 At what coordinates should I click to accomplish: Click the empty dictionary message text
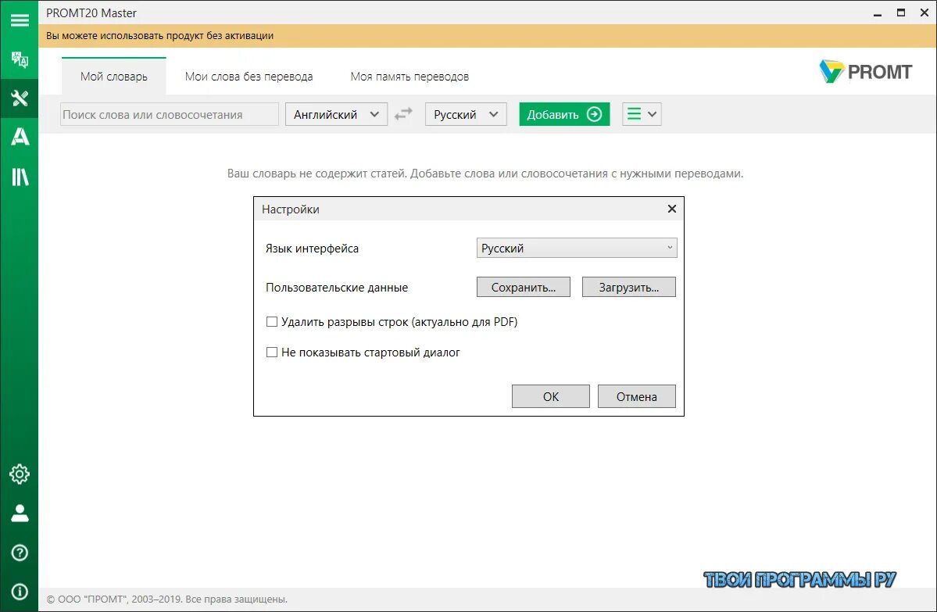point(485,174)
